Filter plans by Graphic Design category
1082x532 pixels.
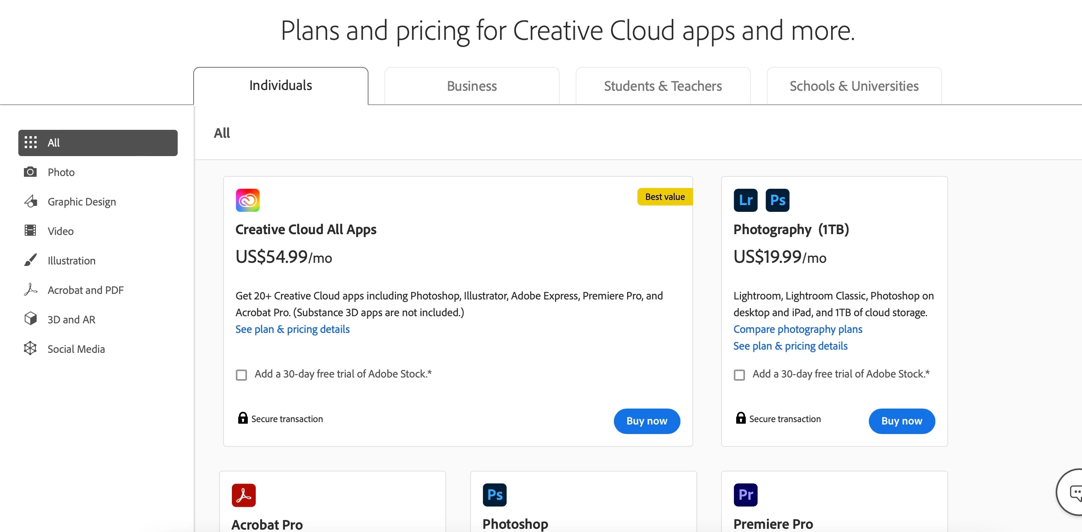pos(82,201)
